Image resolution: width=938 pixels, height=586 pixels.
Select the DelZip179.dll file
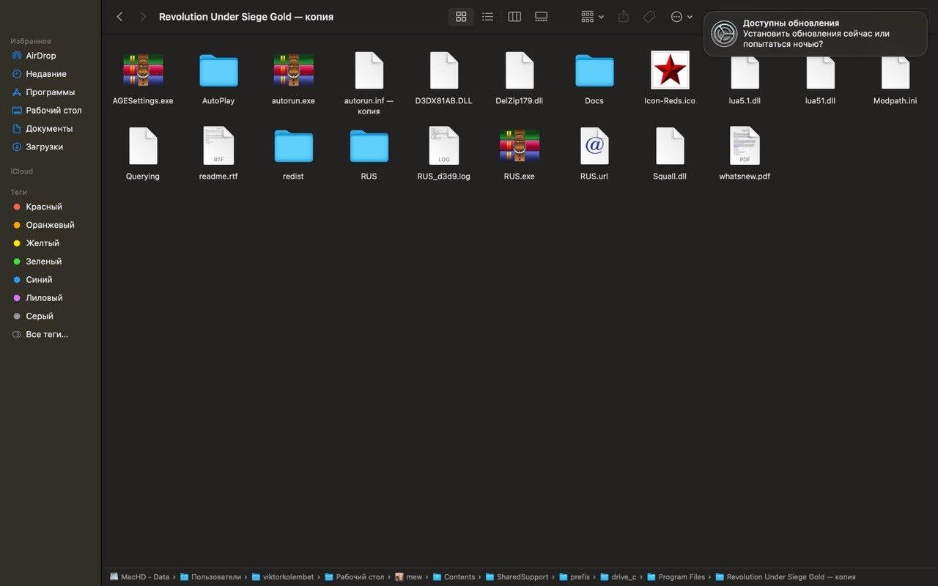[519, 71]
